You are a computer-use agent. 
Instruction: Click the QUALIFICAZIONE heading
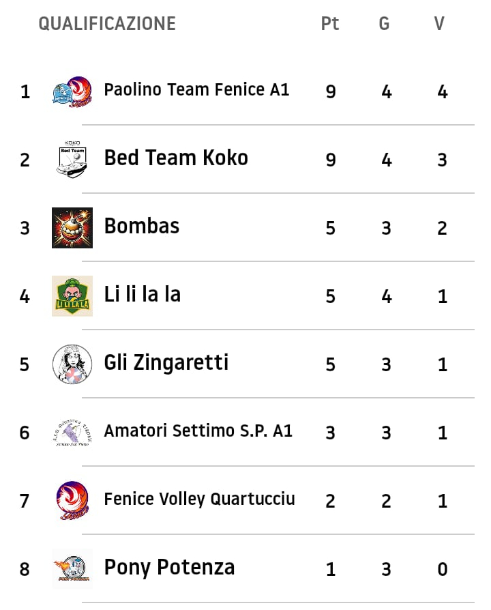pos(107,24)
